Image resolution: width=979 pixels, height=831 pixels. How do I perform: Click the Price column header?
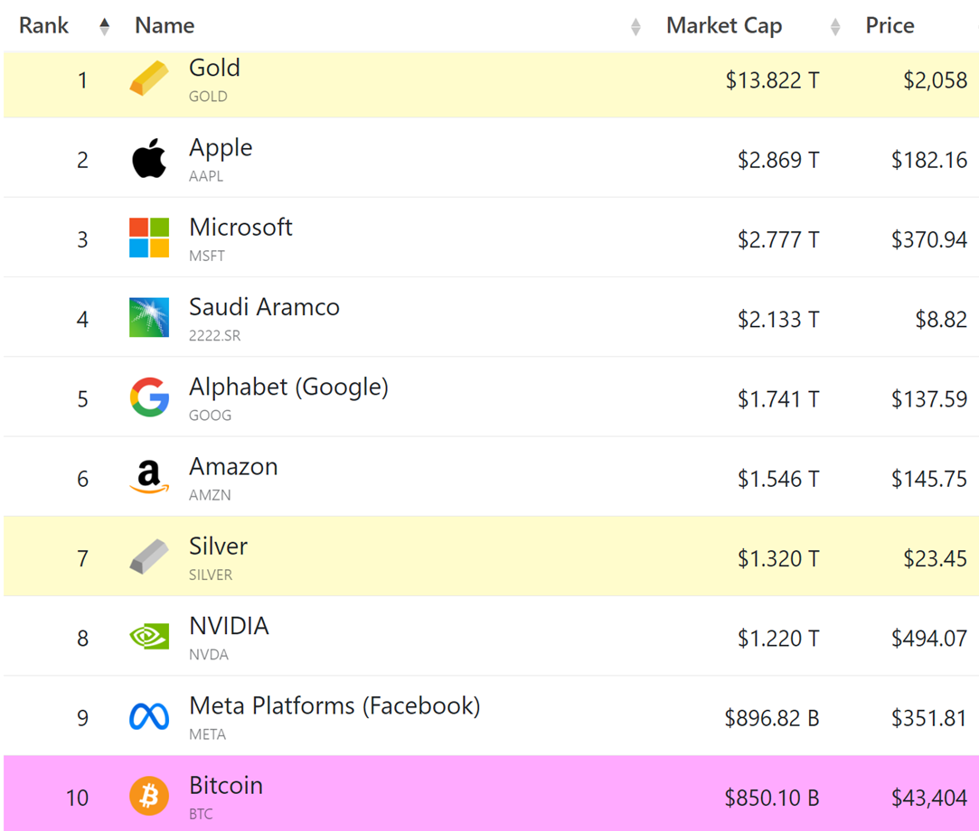[x=890, y=26]
